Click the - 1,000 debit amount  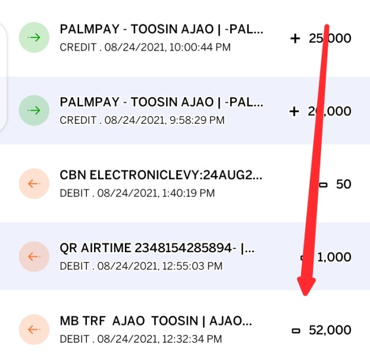click(326, 257)
